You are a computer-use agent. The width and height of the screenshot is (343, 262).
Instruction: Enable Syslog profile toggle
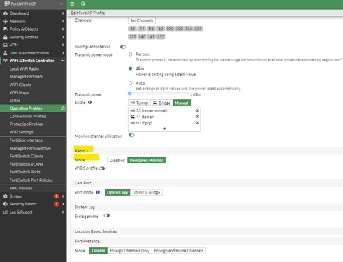point(106,216)
